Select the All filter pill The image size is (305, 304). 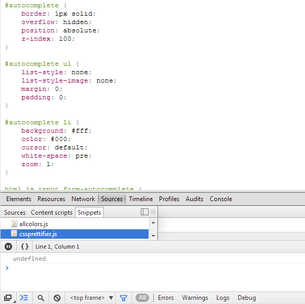[142, 298]
